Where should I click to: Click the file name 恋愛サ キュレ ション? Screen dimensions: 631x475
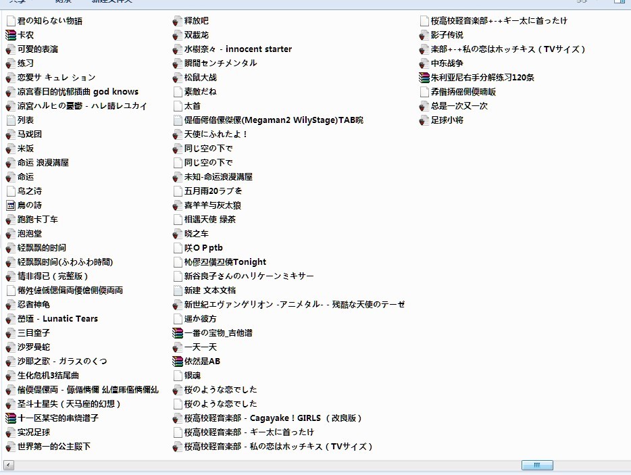pos(57,78)
